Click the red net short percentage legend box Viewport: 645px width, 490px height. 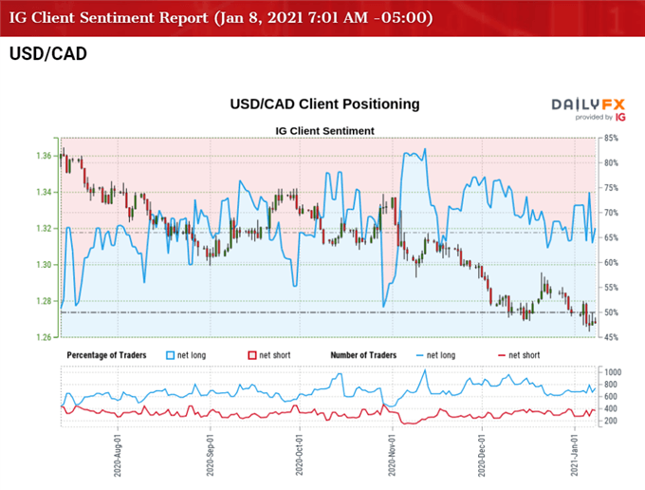pyautogui.click(x=252, y=355)
